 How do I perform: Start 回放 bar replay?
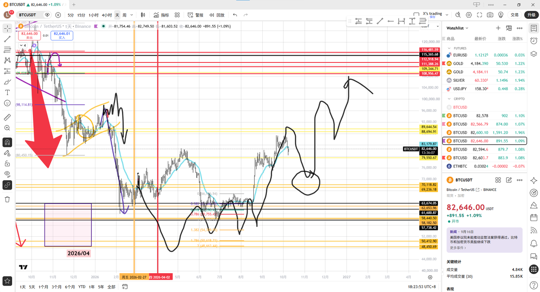pos(217,15)
